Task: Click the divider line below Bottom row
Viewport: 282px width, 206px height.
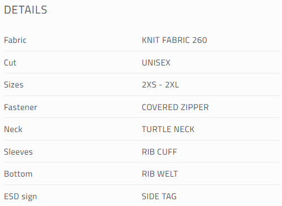Action: [142, 185]
